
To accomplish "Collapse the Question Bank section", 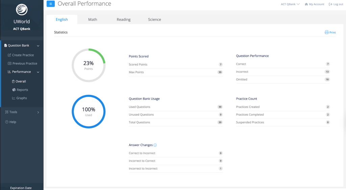I will click(x=38, y=45).
